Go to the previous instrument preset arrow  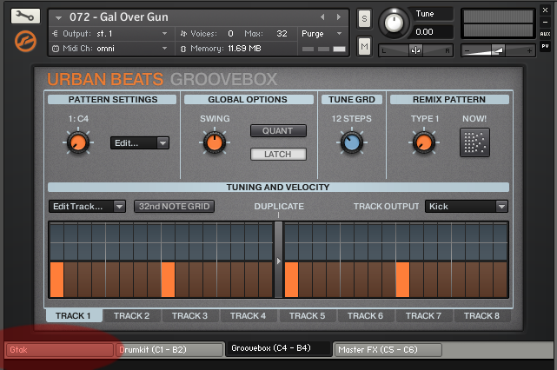coord(324,17)
